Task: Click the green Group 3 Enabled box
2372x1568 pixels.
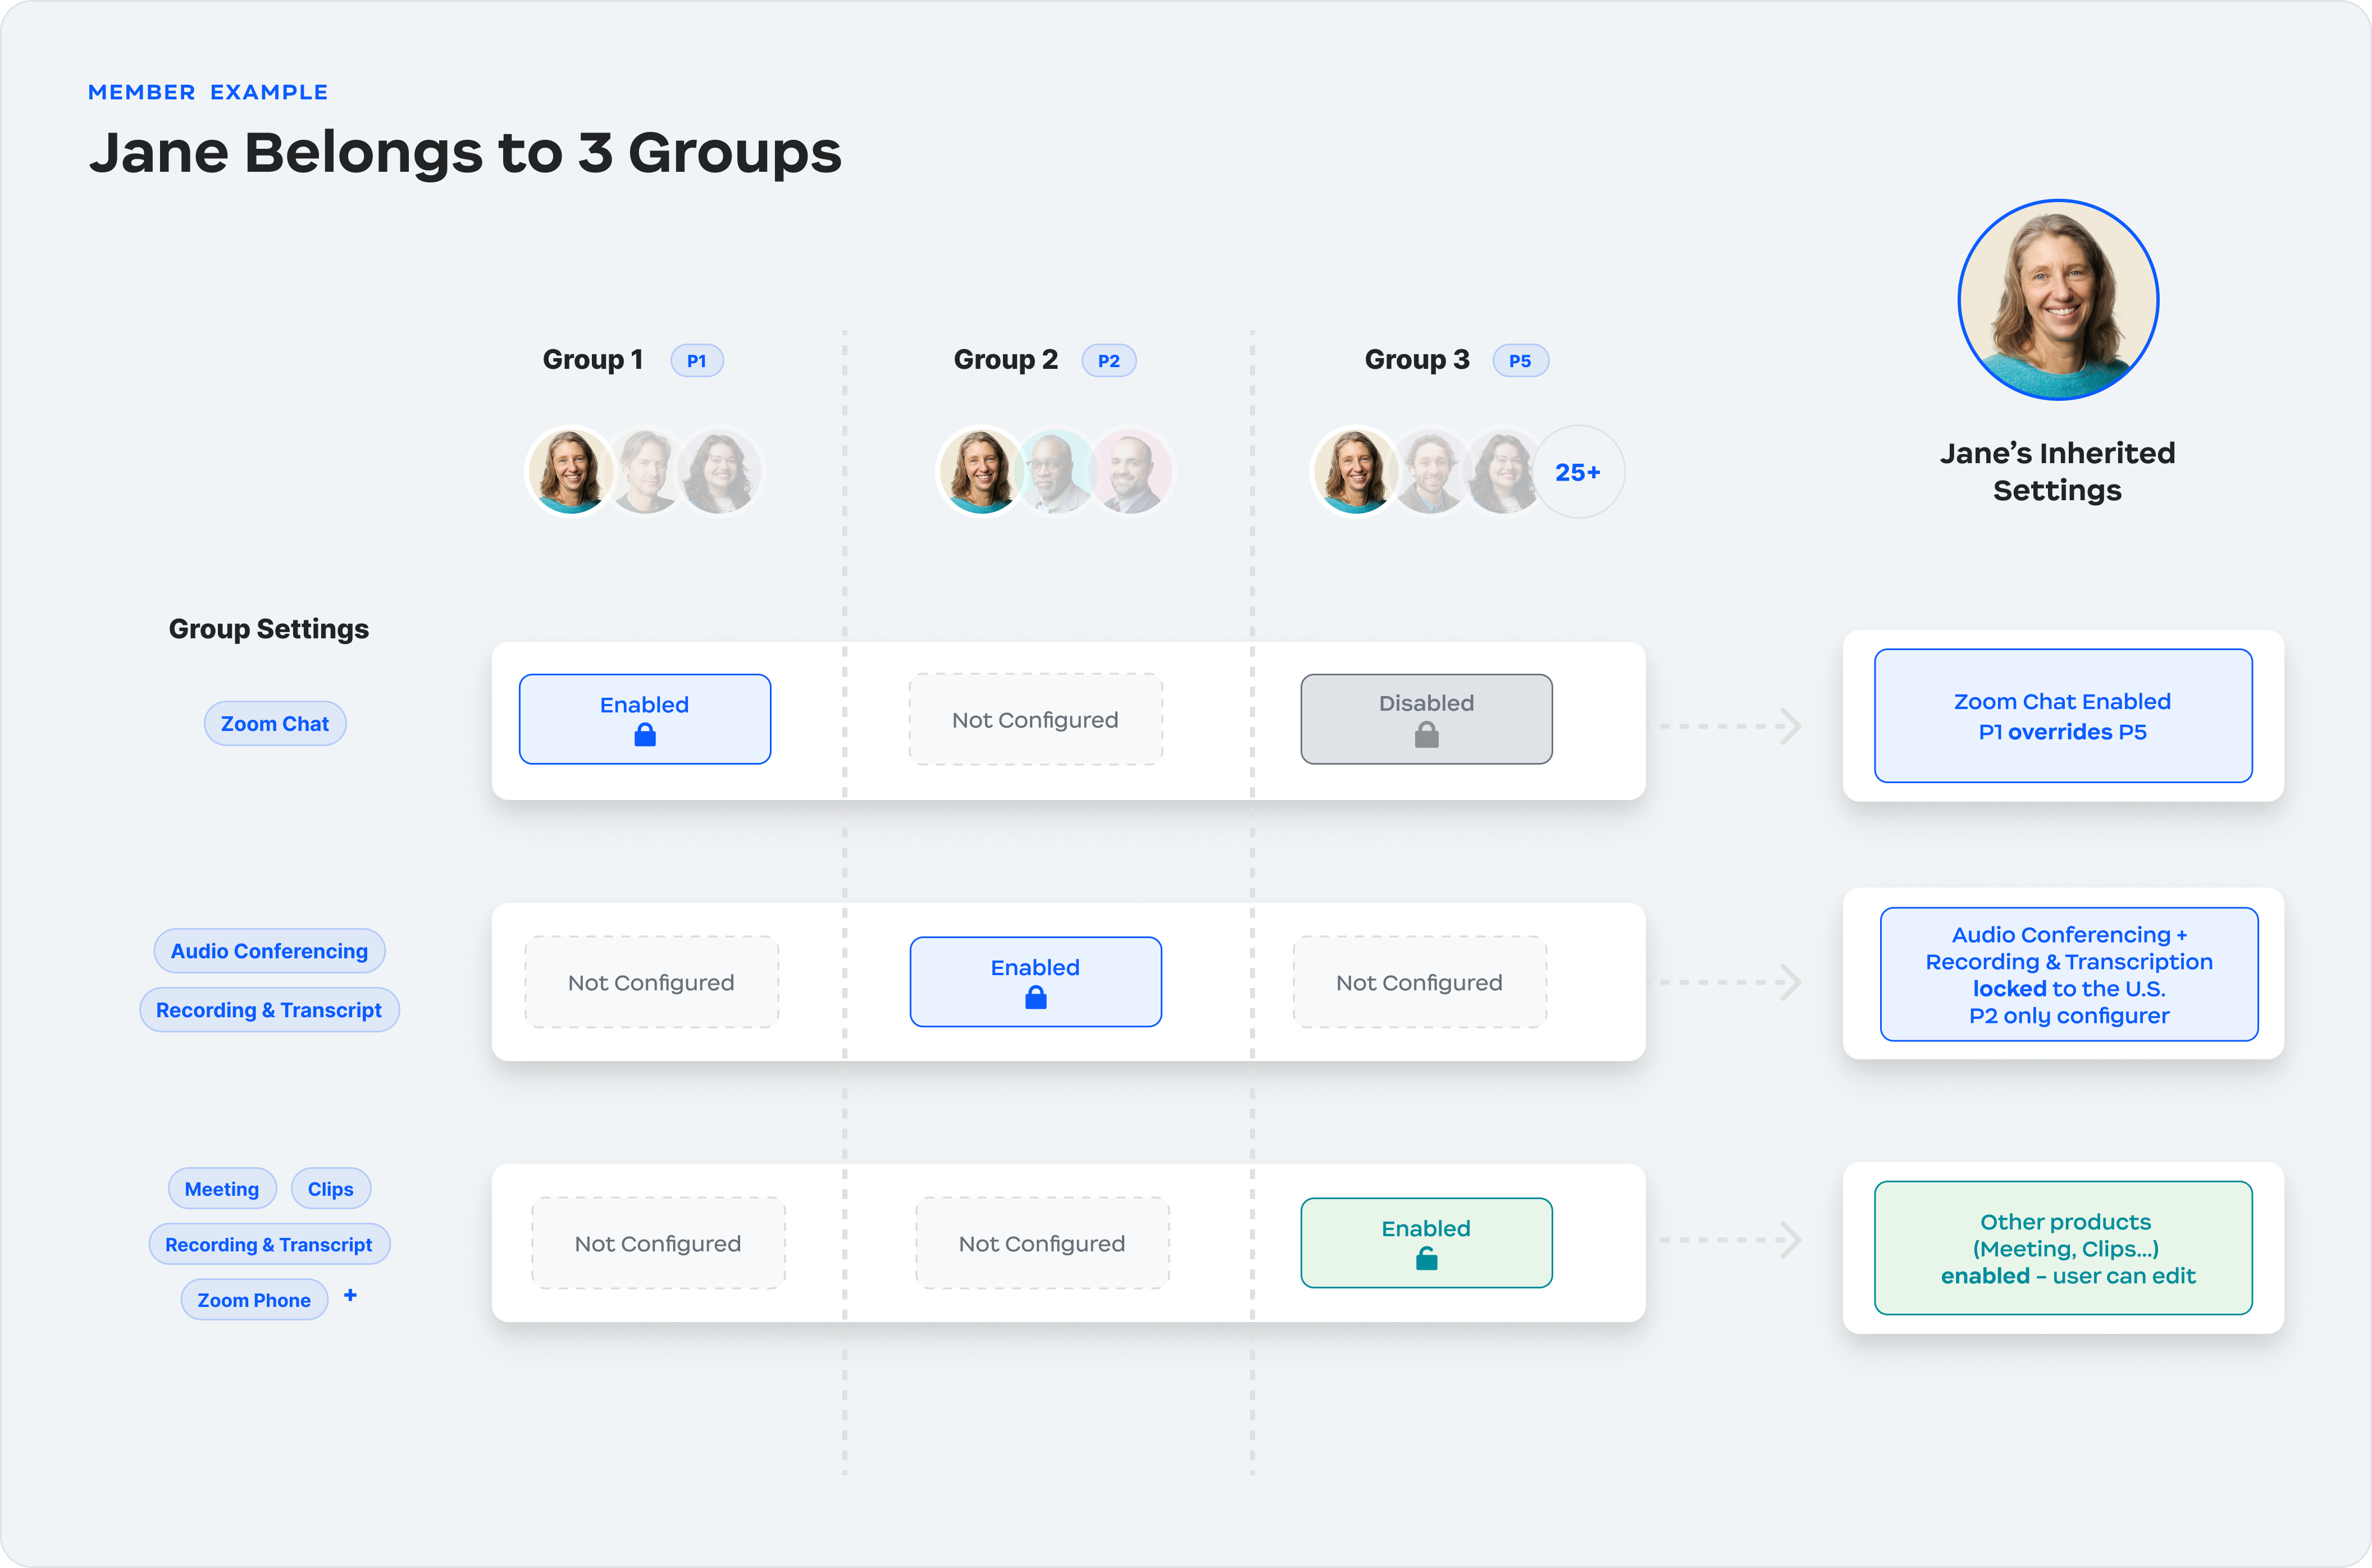Action: (x=1427, y=1243)
